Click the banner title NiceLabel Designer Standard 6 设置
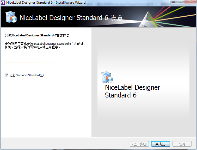 pyautogui.click(x=71, y=17)
